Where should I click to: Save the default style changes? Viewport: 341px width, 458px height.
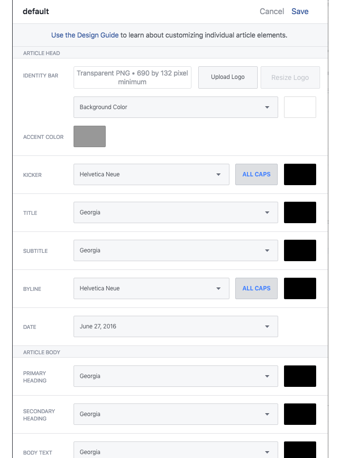pos(300,11)
